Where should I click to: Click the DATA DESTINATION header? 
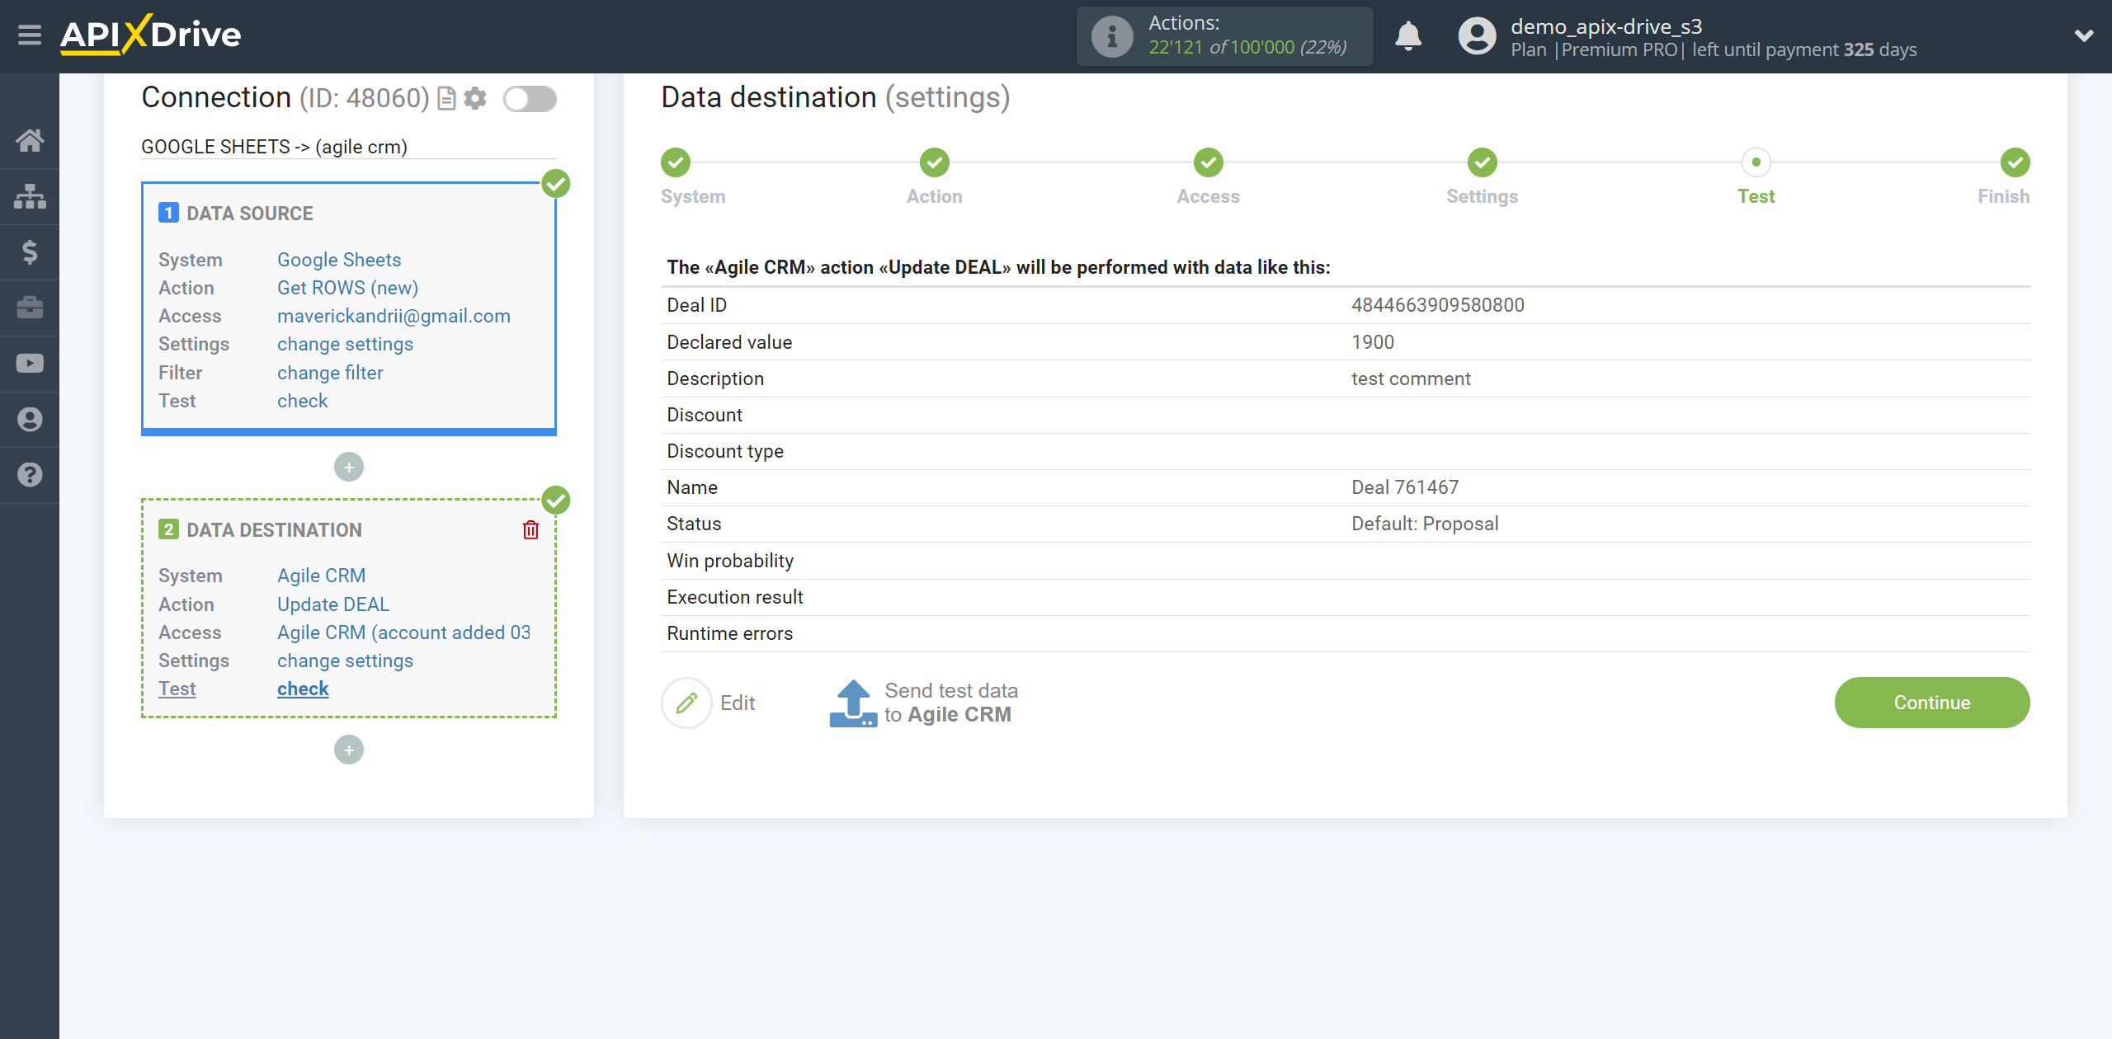point(274,530)
